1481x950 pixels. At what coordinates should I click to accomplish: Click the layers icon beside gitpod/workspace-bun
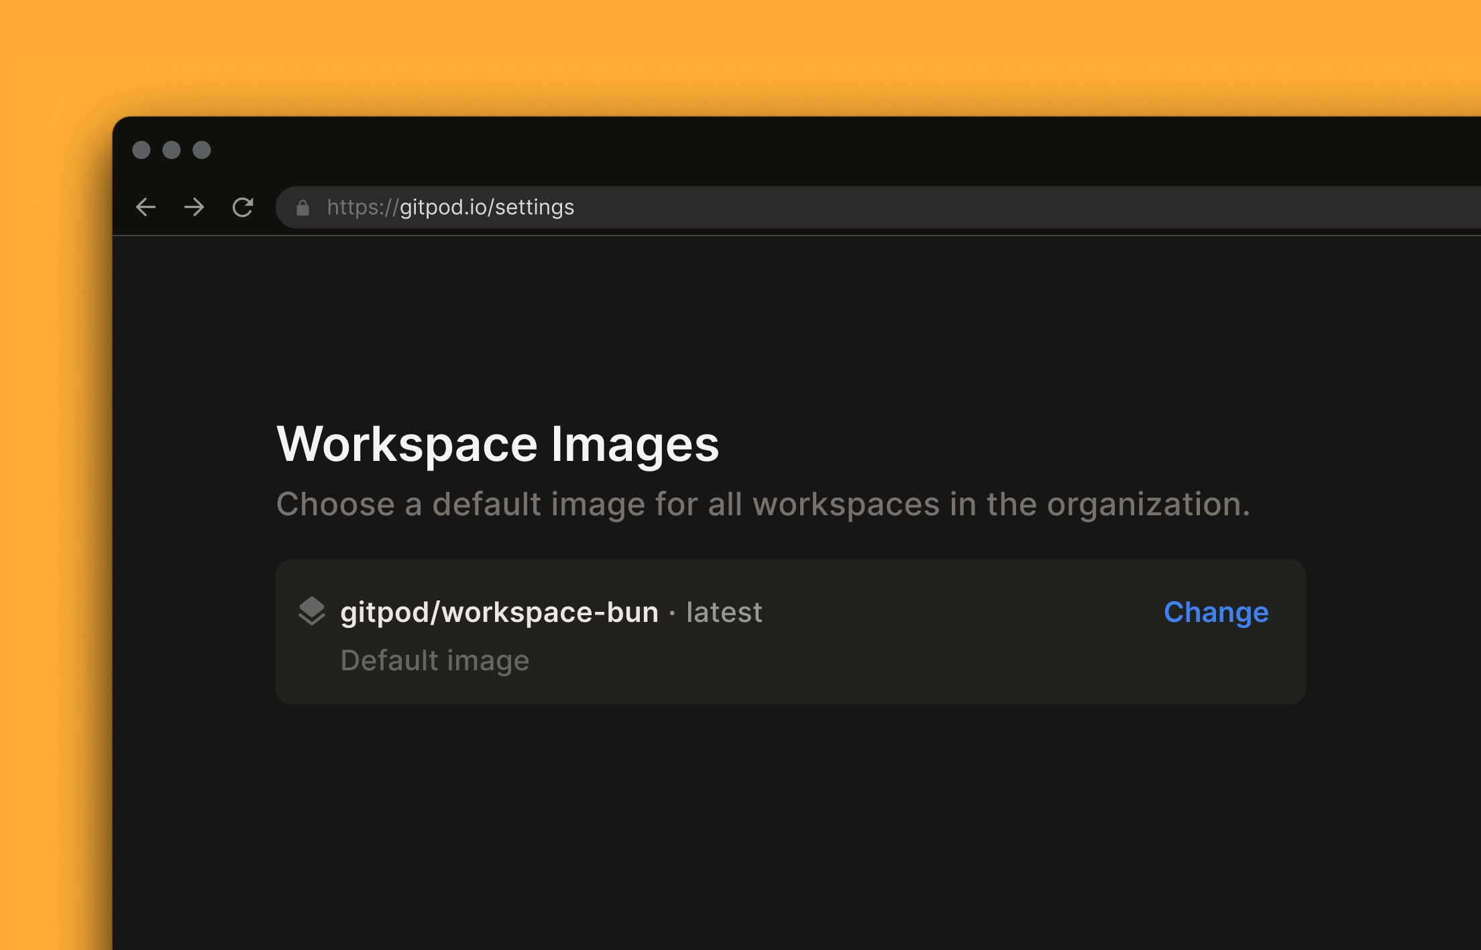pos(312,611)
